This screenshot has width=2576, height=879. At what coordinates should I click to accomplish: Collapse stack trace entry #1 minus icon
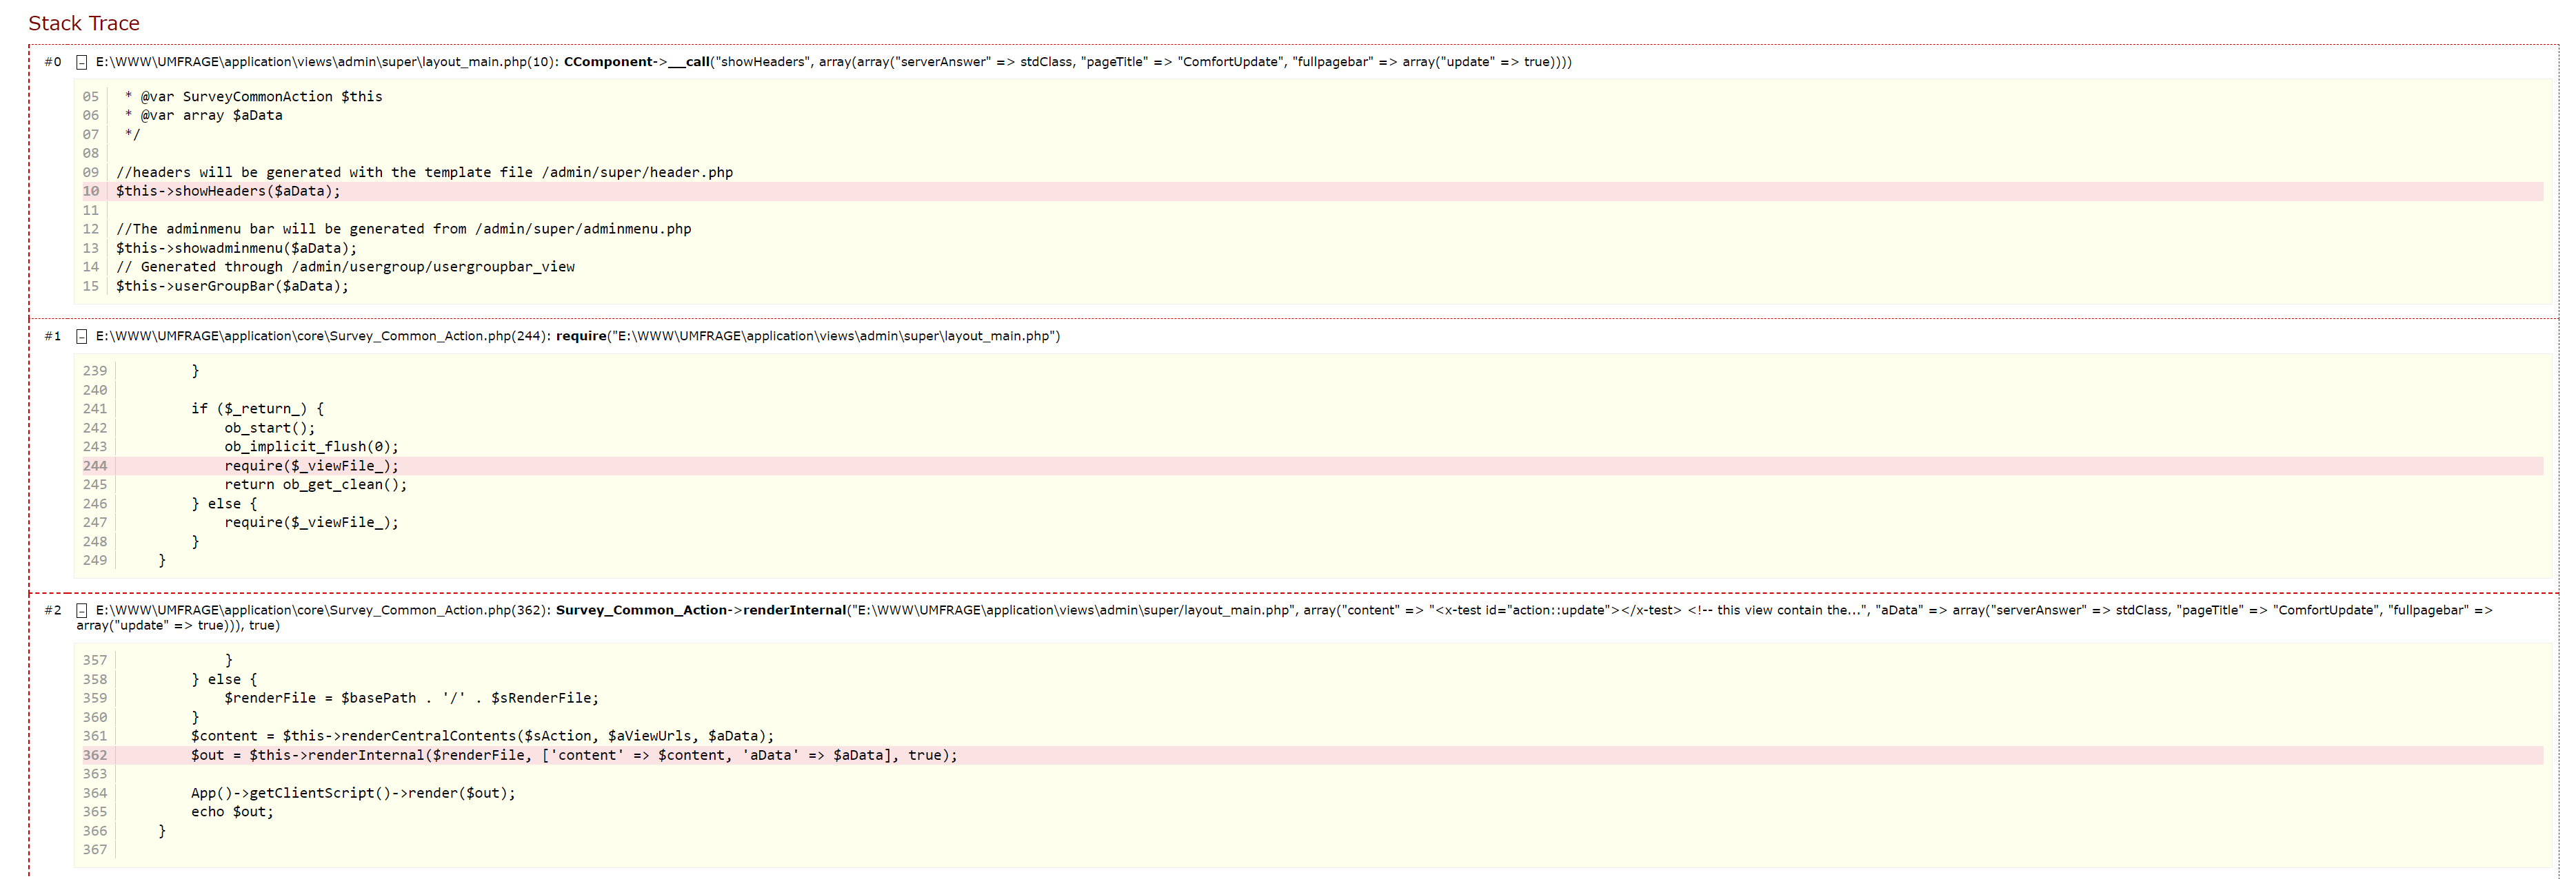coord(82,337)
